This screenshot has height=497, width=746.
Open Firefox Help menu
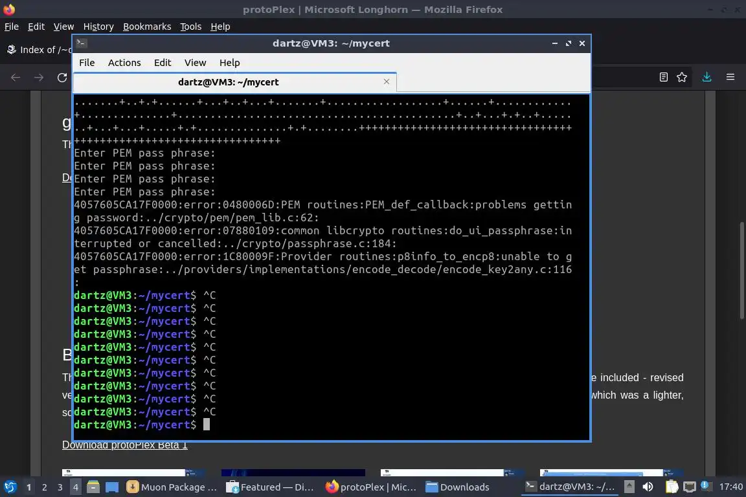220,27
